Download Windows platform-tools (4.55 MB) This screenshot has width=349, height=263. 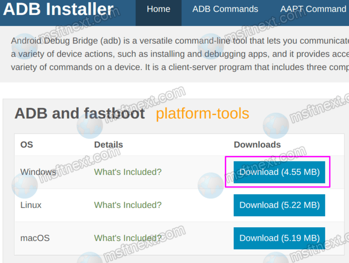pyautogui.click(x=279, y=172)
